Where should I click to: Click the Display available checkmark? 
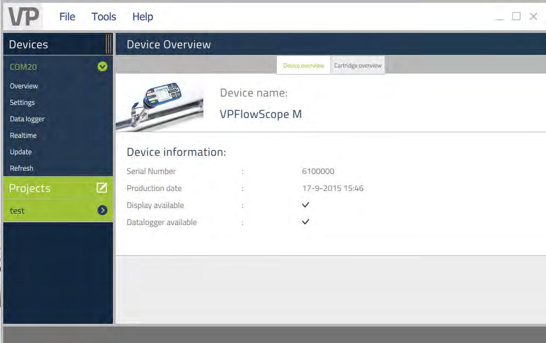[x=305, y=205]
